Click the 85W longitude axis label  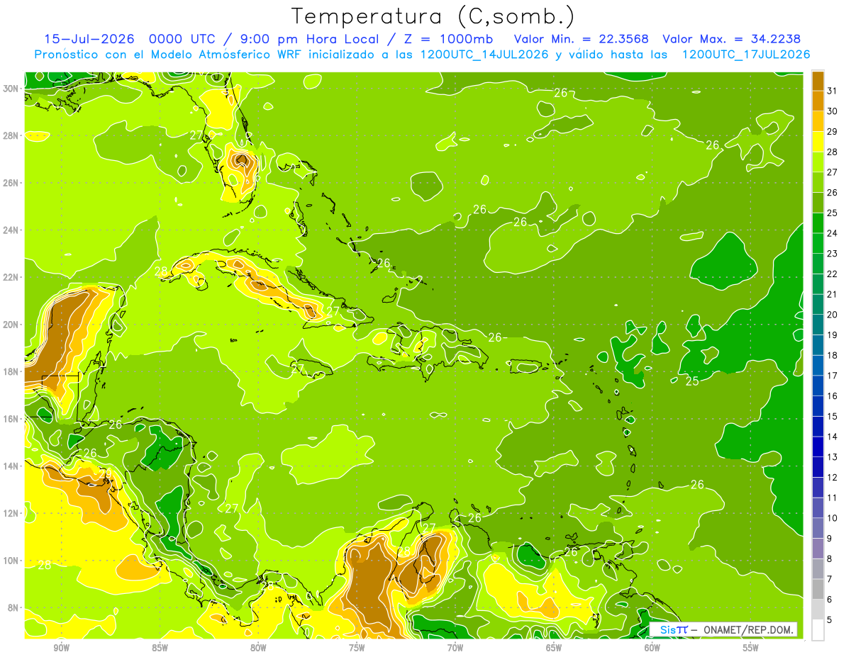[160, 648]
